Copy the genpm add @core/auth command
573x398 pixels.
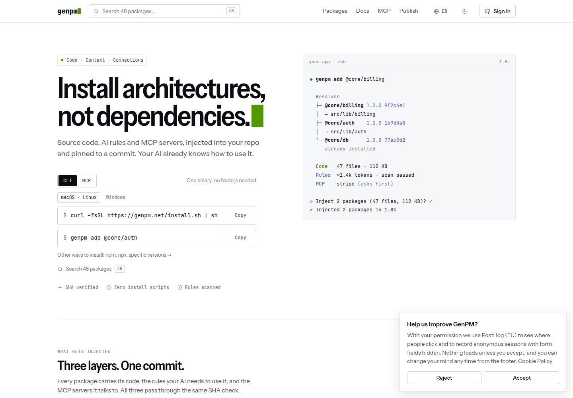click(x=240, y=238)
